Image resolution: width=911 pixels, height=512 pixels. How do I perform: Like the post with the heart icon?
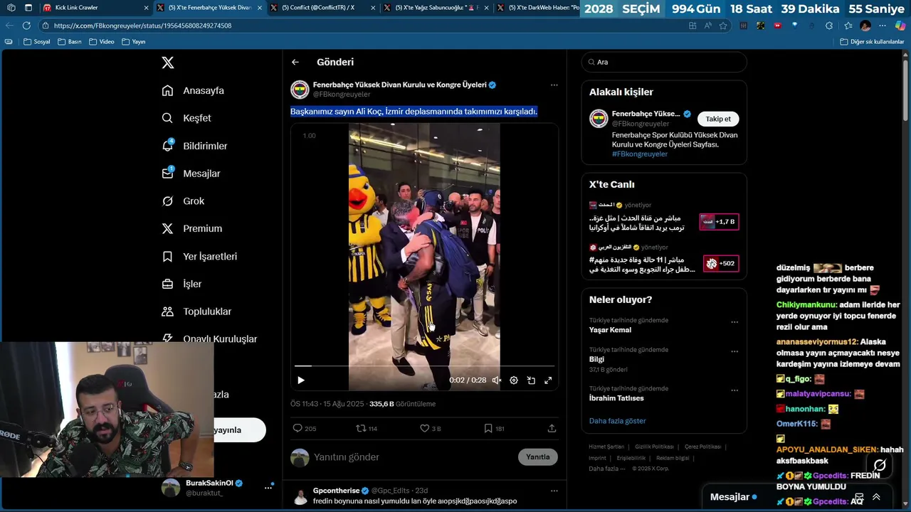pyautogui.click(x=424, y=428)
